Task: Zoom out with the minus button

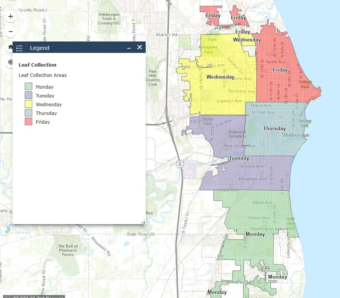Action: tap(11, 32)
